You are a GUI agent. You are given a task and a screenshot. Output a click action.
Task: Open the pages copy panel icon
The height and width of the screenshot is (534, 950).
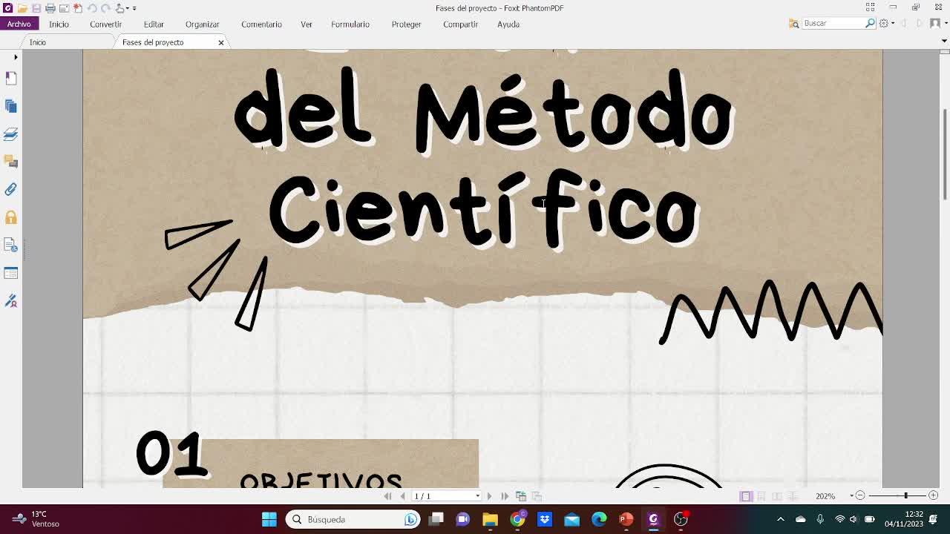(x=10, y=106)
